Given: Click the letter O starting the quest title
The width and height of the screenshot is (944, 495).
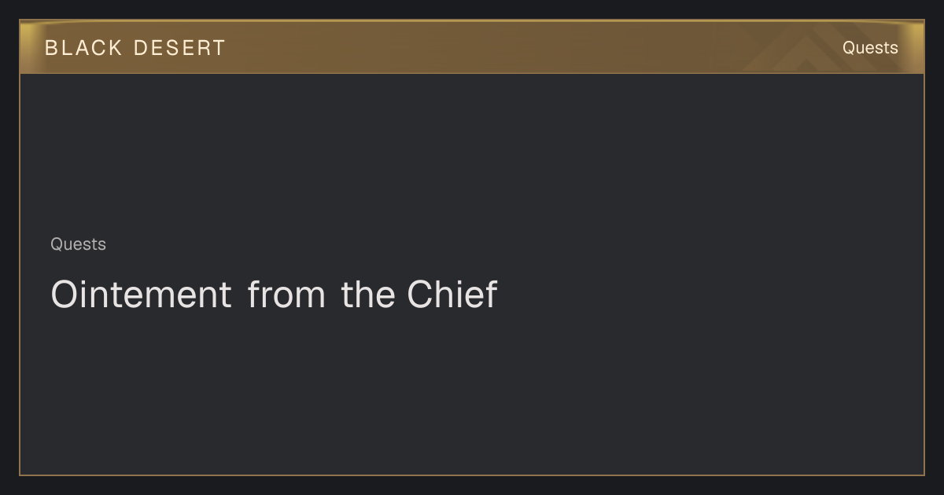Looking at the screenshot, I should pos(65,294).
